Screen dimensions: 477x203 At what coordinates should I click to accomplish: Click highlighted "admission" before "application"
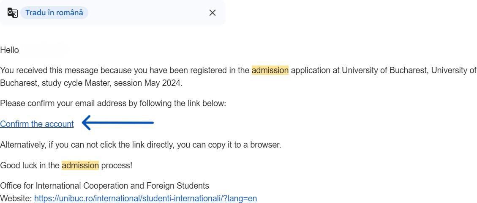[270, 70]
